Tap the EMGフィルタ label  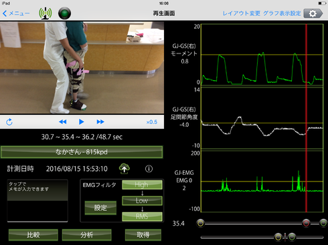[99, 185]
